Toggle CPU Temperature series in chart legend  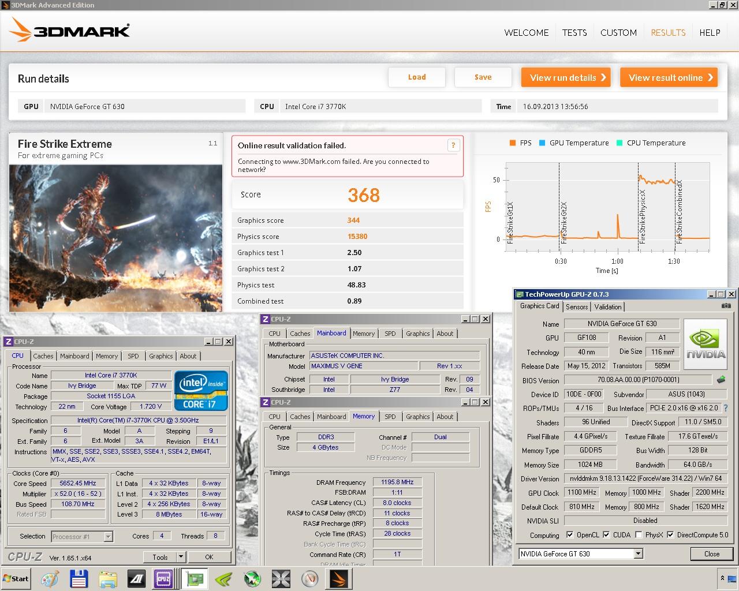pos(651,143)
